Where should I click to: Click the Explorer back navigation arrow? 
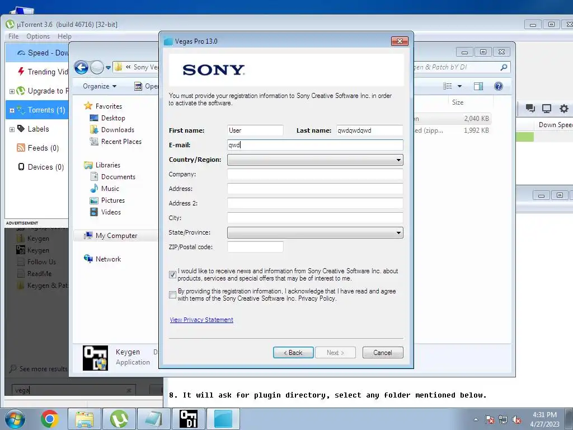tap(81, 67)
